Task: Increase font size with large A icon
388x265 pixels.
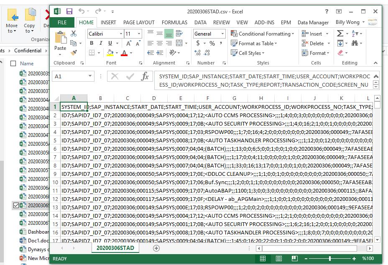Action: click(x=129, y=44)
